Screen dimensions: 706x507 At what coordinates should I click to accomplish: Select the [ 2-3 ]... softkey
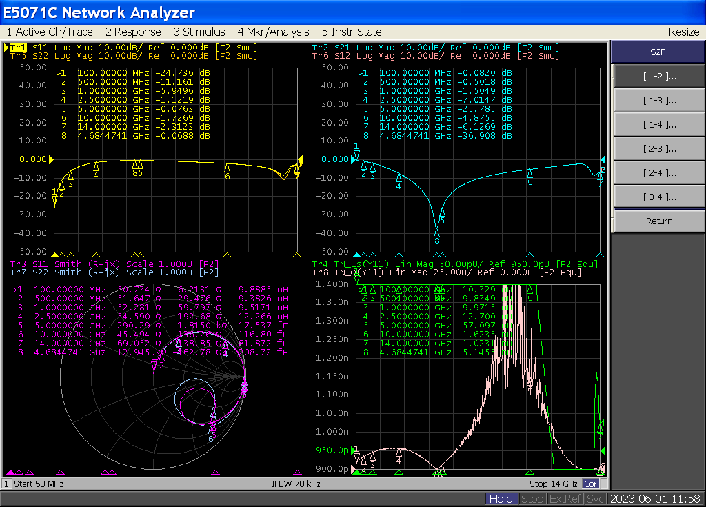point(659,149)
